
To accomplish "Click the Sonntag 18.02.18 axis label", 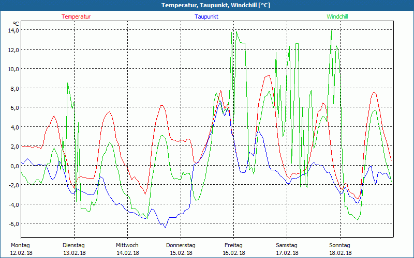I will (x=341, y=249).
